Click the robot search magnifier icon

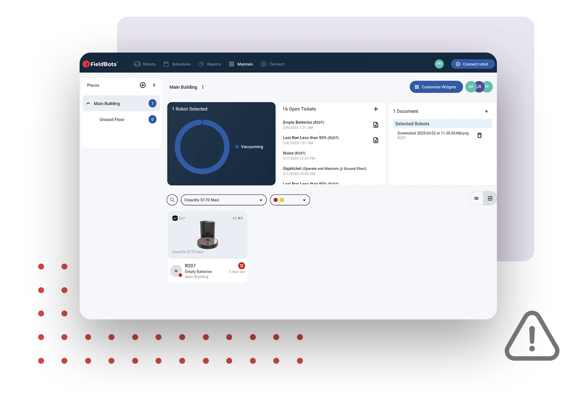[172, 200]
